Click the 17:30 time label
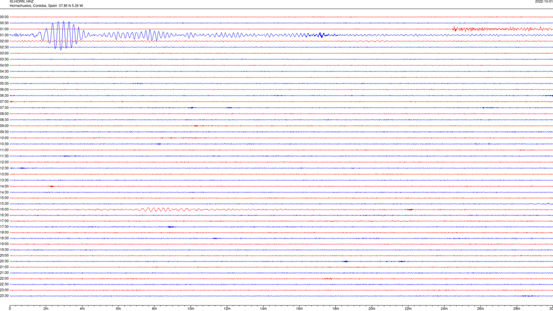 [4, 227]
